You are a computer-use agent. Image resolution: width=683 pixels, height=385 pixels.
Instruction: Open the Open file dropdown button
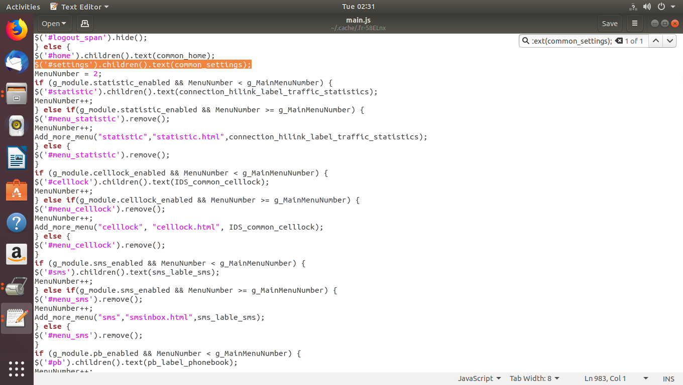(54, 24)
